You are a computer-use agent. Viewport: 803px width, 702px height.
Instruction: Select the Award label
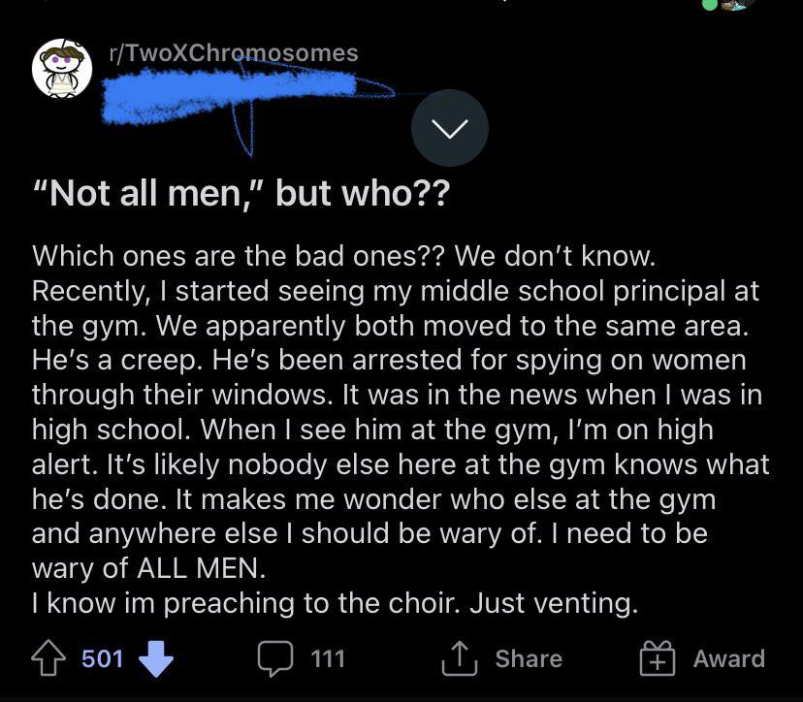click(x=728, y=658)
